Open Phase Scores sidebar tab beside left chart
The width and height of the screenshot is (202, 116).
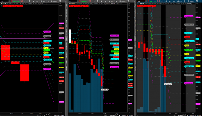click(67, 46)
